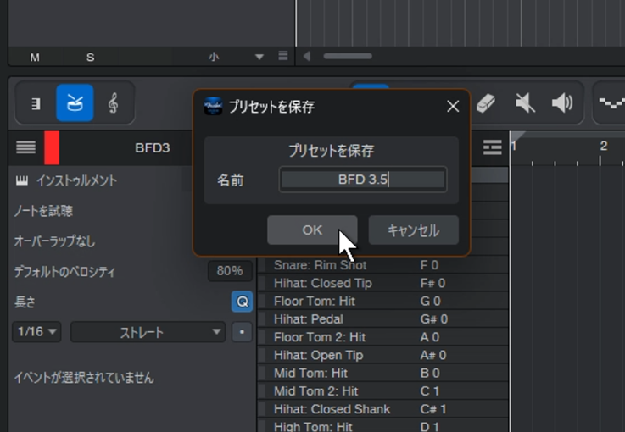Screen dimensions: 625x432
Task: Select the Floor Tom 2: Hit row
Action: click(x=382, y=337)
